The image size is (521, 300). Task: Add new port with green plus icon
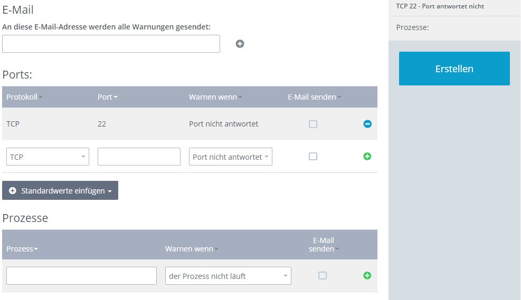pyautogui.click(x=367, y=157)
